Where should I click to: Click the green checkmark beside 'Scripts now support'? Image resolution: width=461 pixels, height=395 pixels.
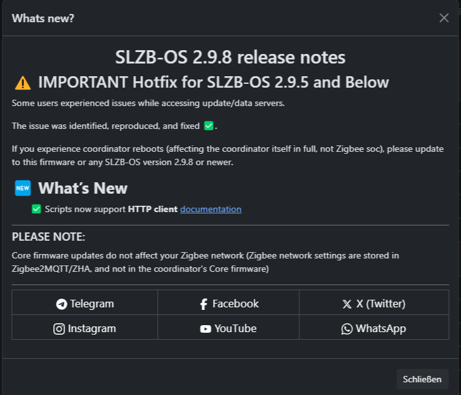coord(36,209)
